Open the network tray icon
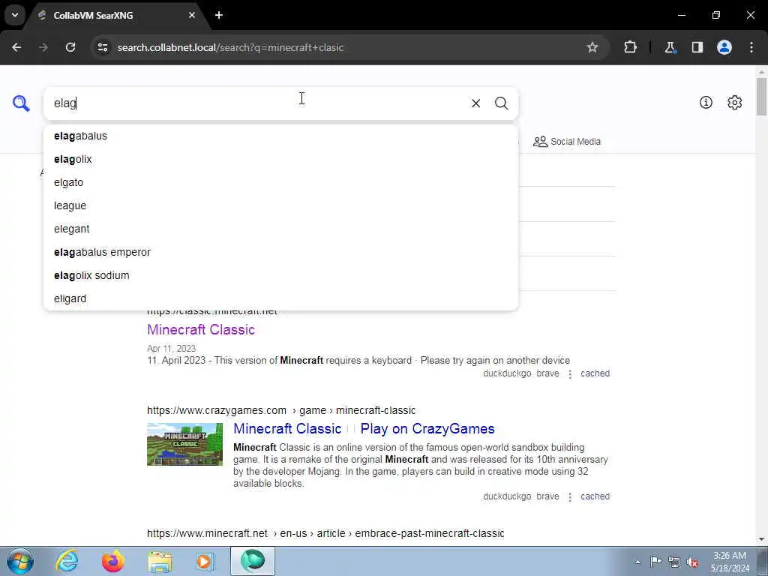768x576 pixels. click(674, 562)
